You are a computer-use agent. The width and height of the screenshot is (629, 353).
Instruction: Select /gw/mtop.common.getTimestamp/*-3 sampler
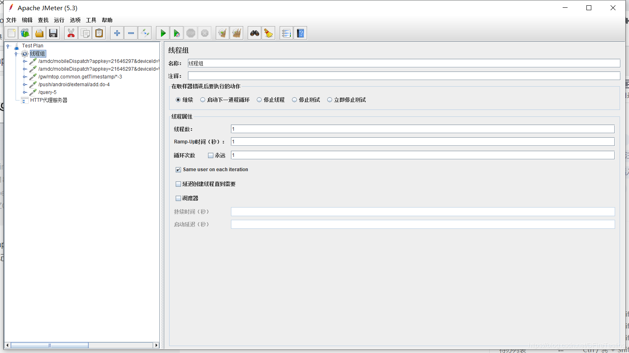click(80, 77)
